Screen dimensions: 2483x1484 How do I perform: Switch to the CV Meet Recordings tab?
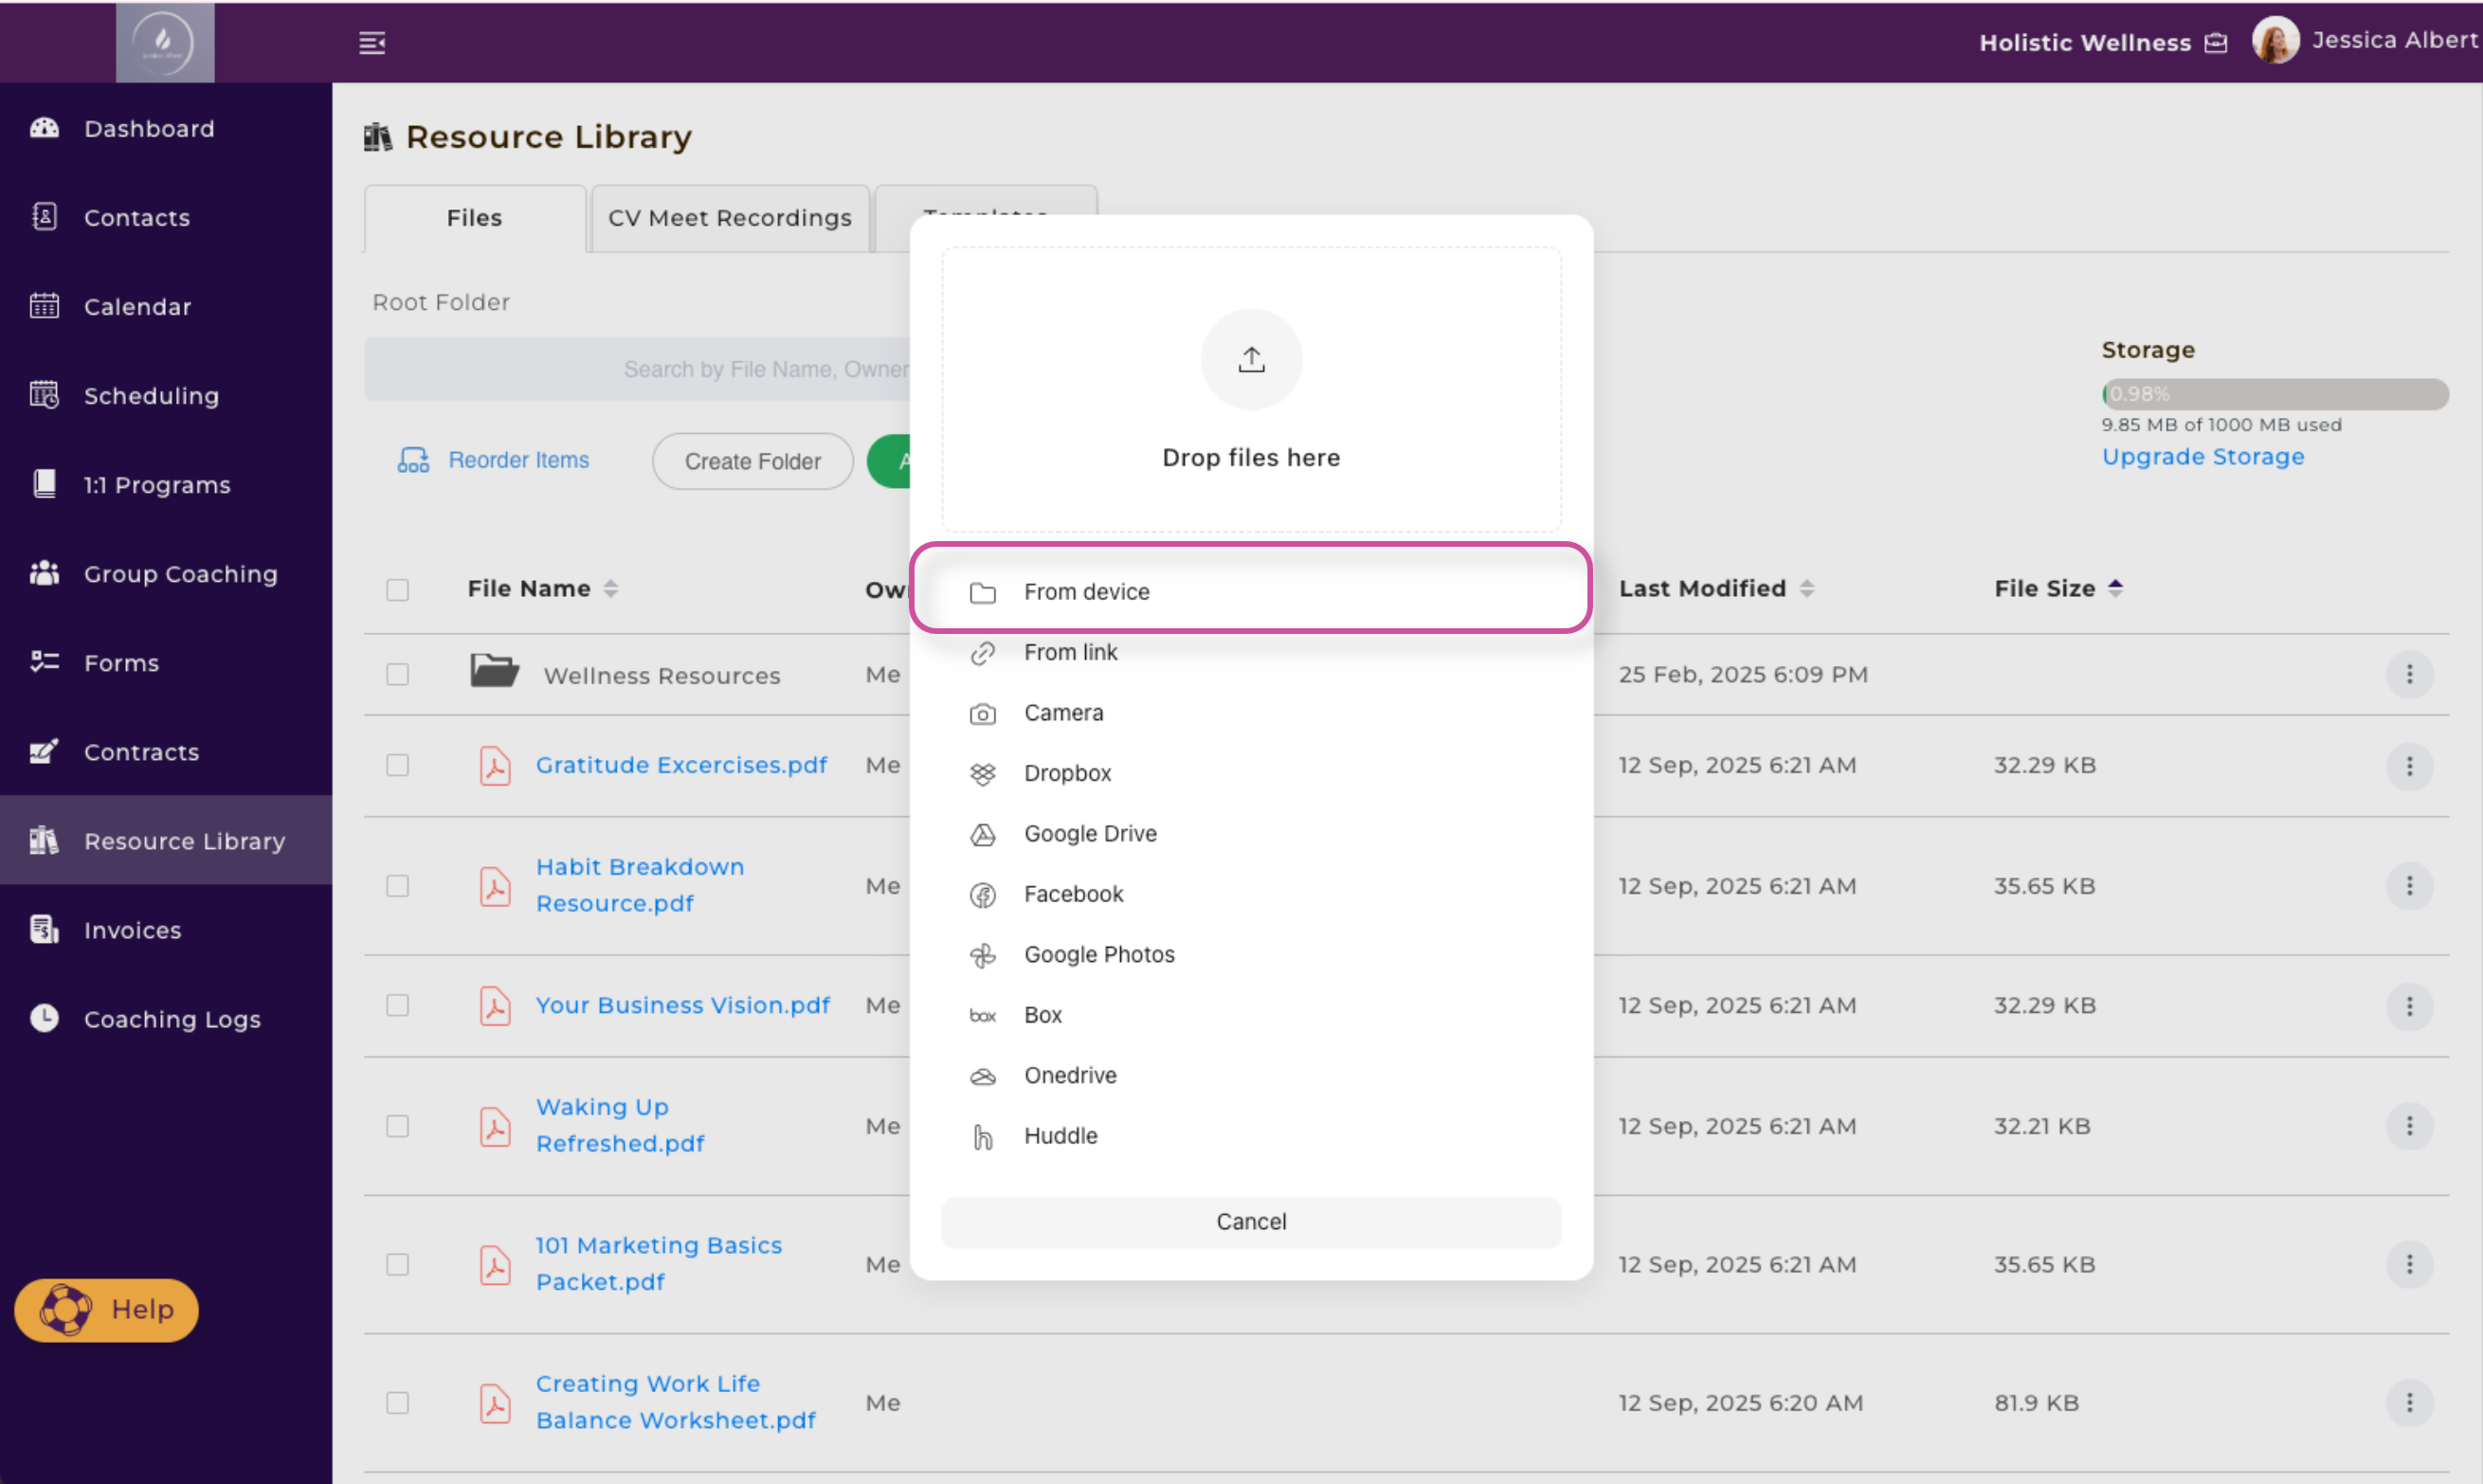[x=729, y=218]
